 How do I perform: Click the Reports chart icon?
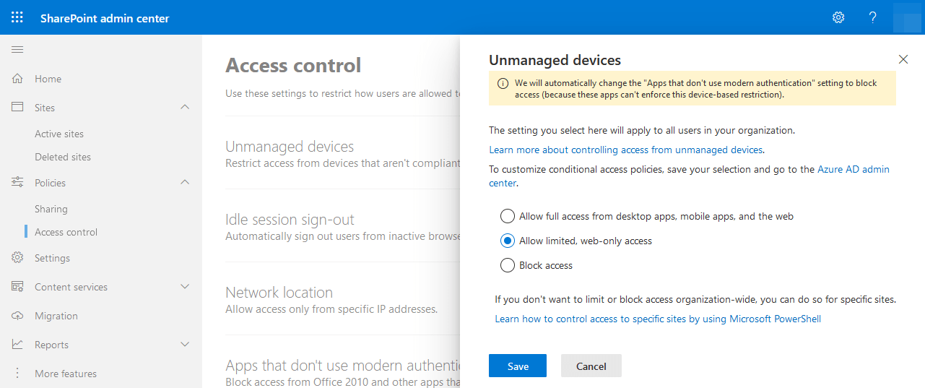tap(17, 345)
